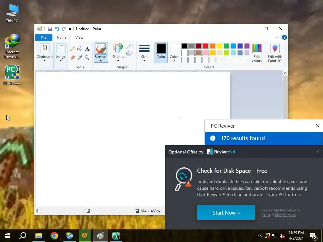
Task: Pick the green color swatch
Action: (x=226, y=46)
